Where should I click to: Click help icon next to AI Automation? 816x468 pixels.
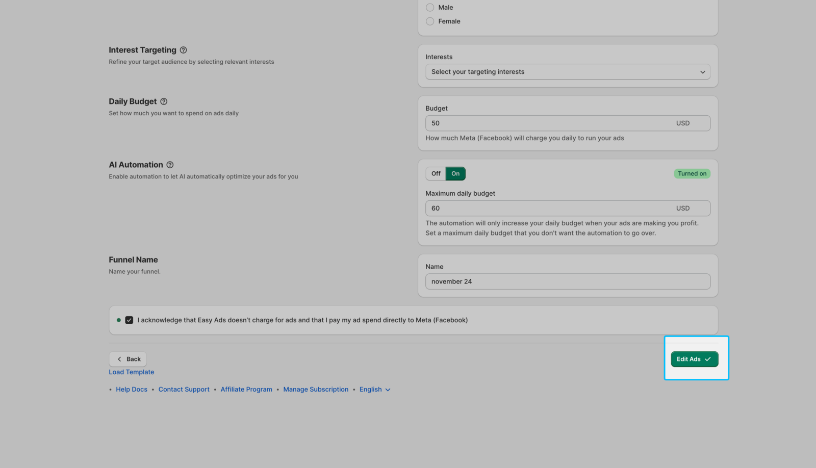click(x=170, y=165)
